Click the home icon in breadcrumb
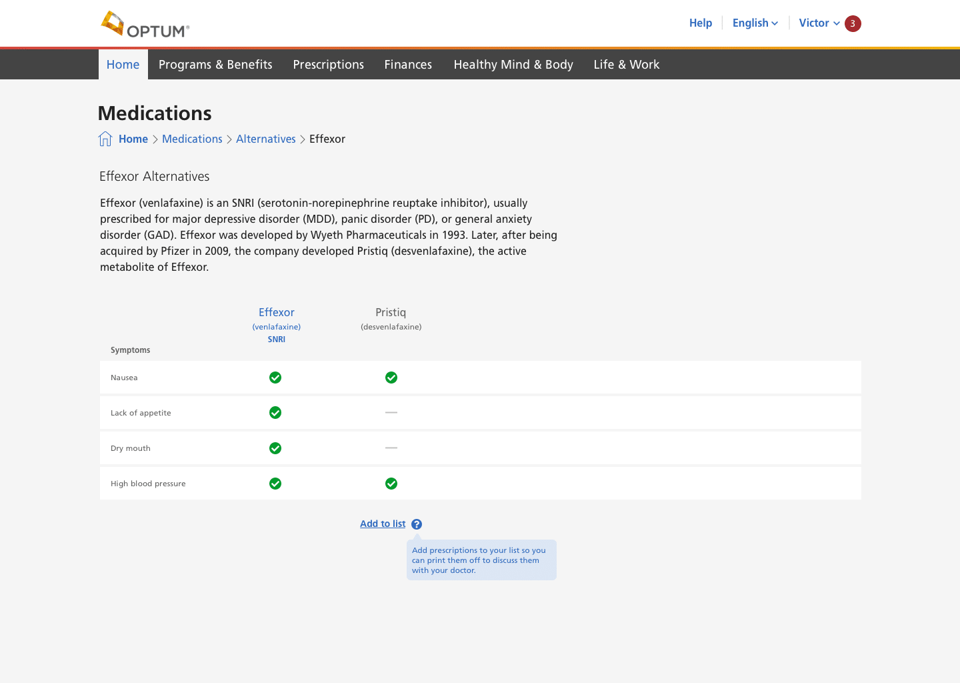Viewport: 960px width, 683px height. pos(105,139)
